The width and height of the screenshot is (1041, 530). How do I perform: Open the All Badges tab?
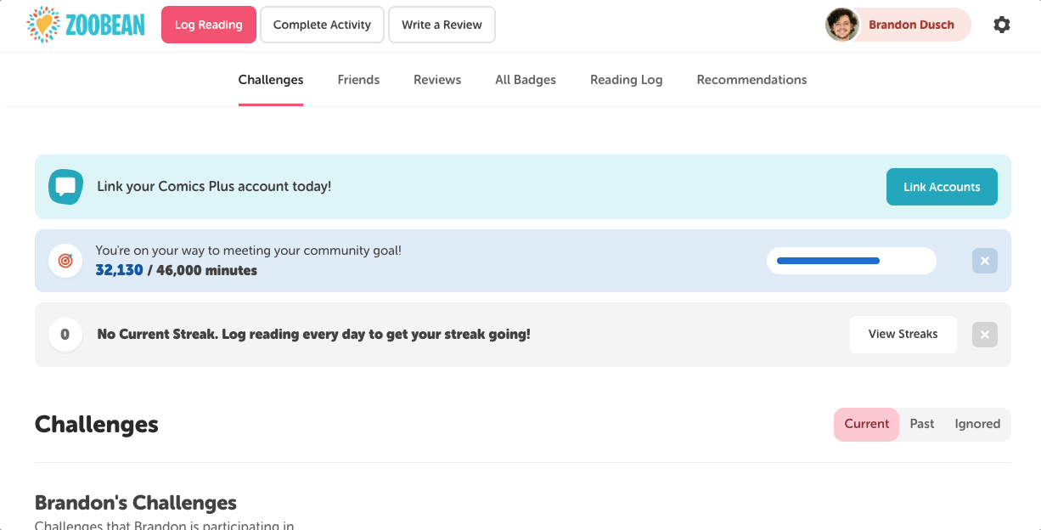click(526, 80)
